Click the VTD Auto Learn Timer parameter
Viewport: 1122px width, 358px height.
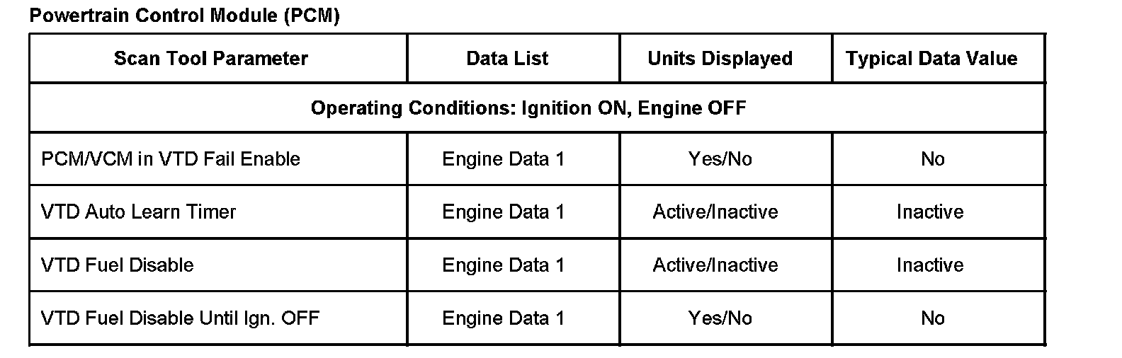(139, 212)
